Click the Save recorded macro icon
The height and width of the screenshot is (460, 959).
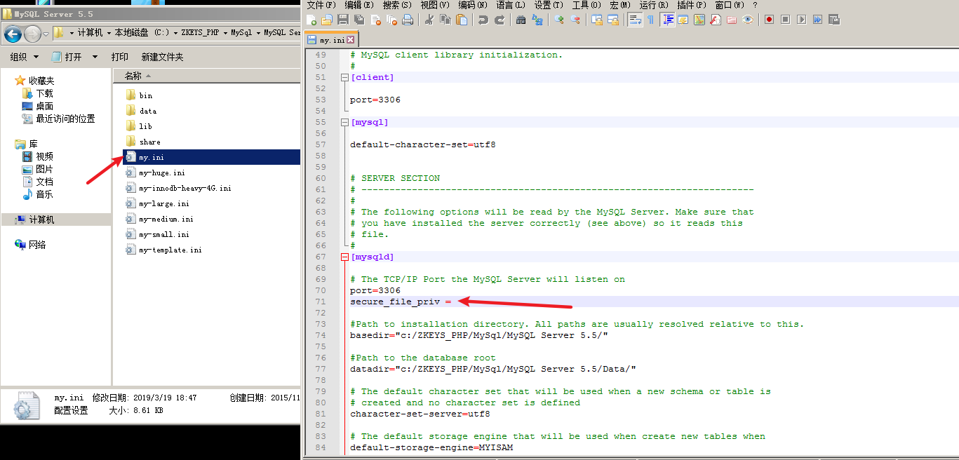click(834, 20)
